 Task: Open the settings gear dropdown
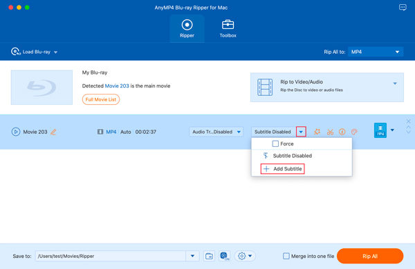tap(245, 256)
